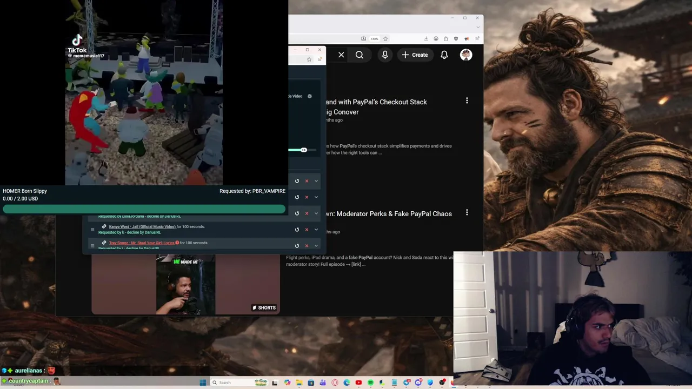Open the main browser hamburger menu
The width and height of the screenshot is (692, 389).
477,38
